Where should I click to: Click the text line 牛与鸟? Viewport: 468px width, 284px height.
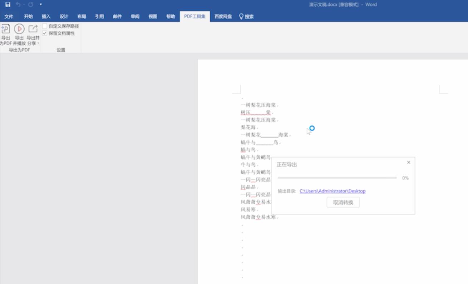(249, 165)
